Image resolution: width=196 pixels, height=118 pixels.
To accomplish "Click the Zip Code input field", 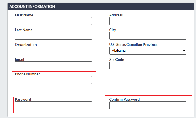I will [x=148, y=65].
